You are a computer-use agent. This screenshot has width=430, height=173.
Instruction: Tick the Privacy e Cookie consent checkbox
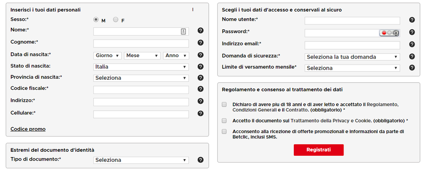[224, 121]
